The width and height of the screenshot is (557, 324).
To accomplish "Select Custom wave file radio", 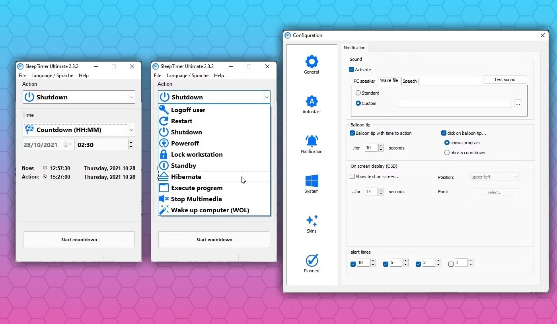I will 358,103.
